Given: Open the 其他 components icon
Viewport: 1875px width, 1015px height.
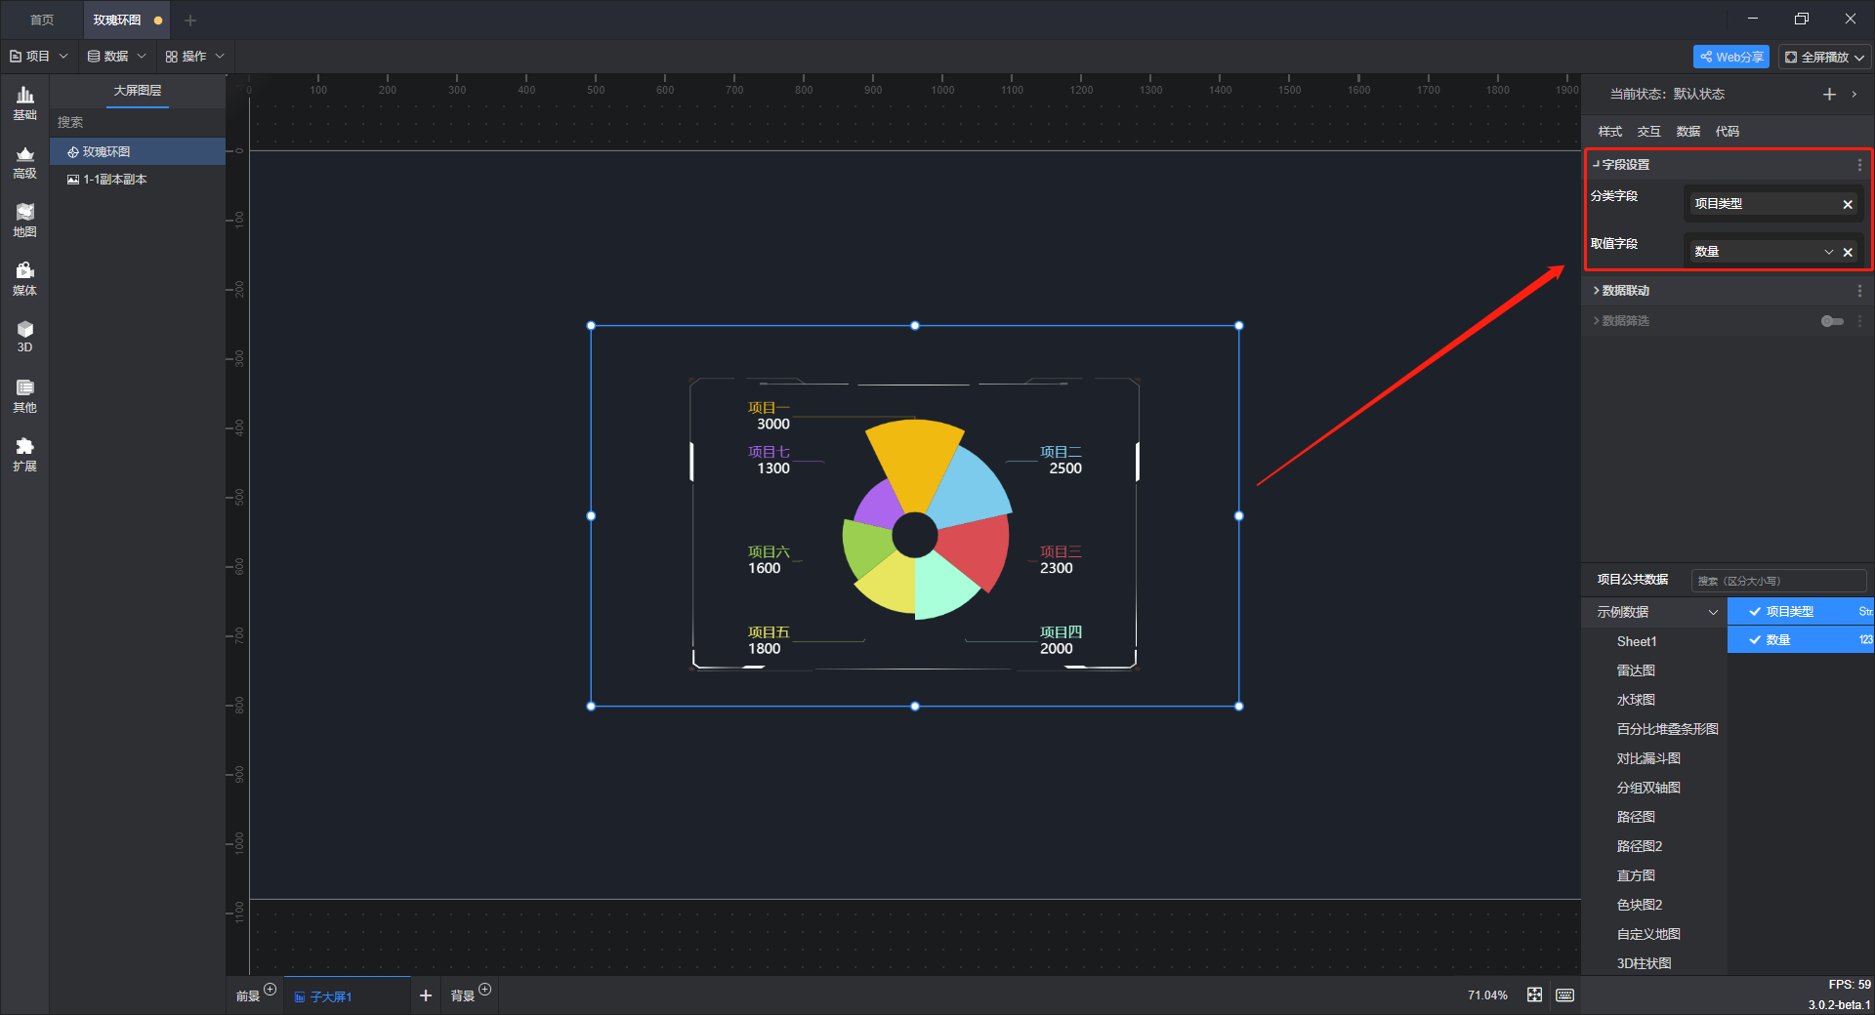Looking at the screenshot, I should [24, 396].
